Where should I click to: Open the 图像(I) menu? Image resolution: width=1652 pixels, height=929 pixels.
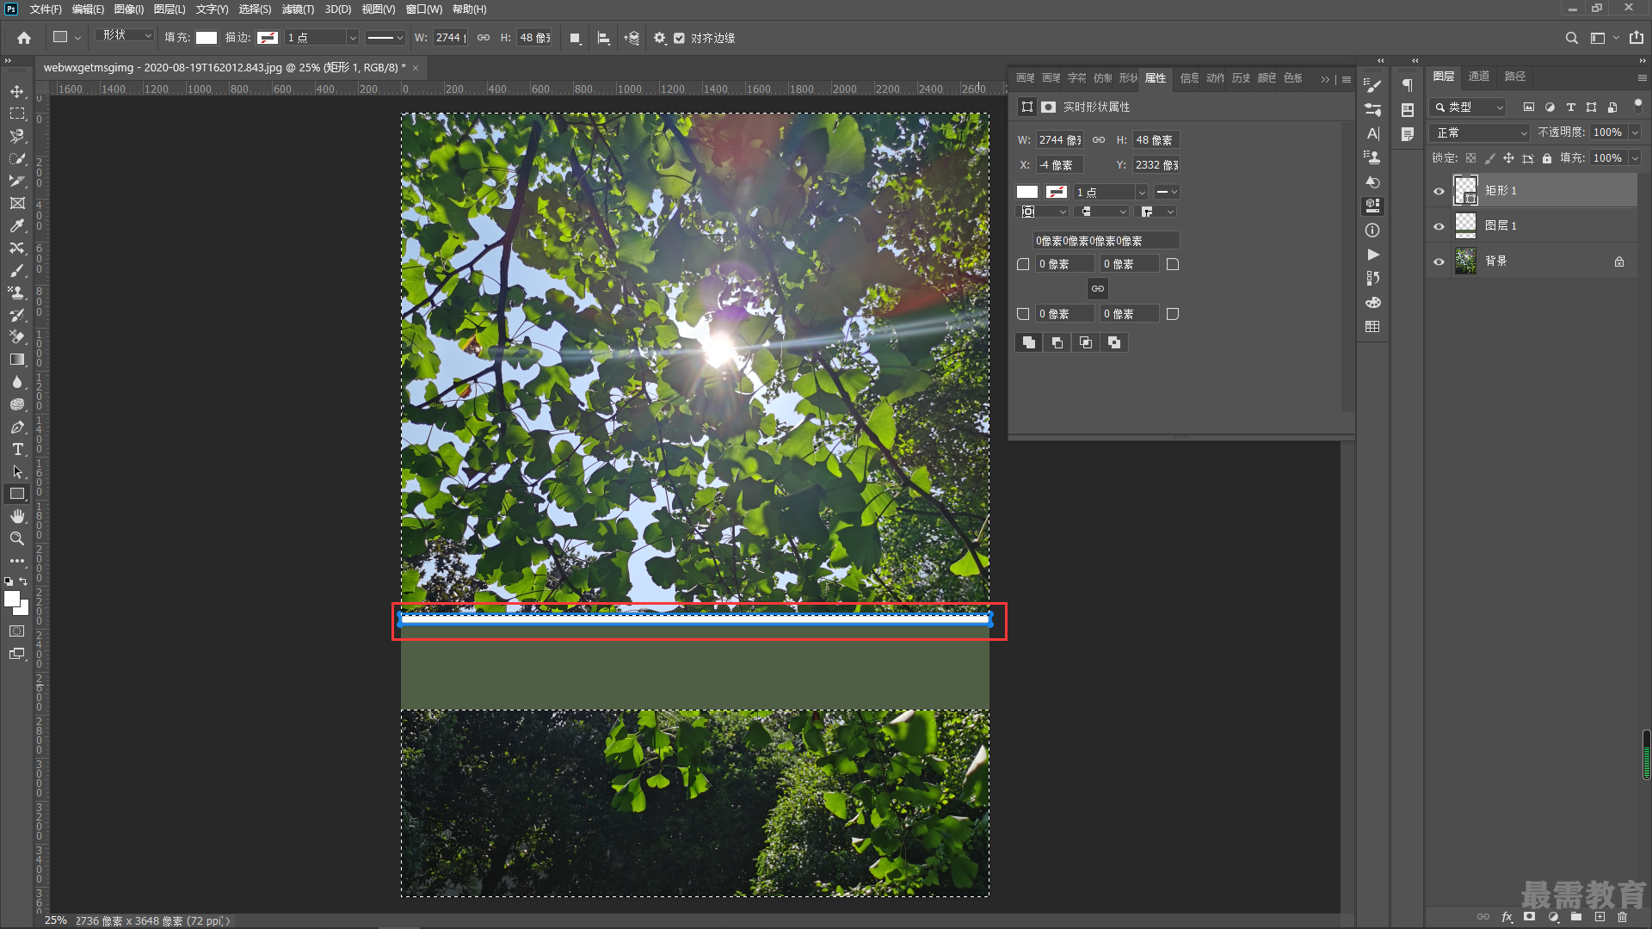point(129,9)
